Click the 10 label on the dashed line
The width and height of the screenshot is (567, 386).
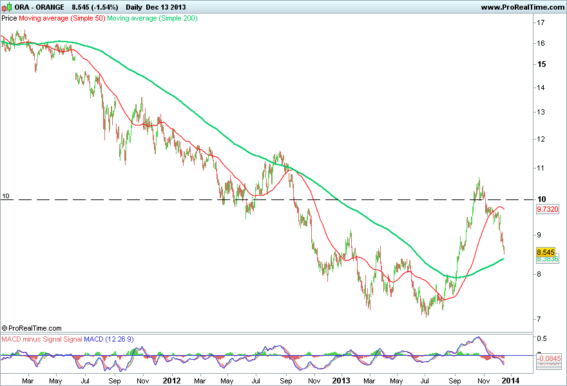click(5, 196)
